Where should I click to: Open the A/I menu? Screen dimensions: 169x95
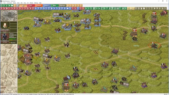28,3
